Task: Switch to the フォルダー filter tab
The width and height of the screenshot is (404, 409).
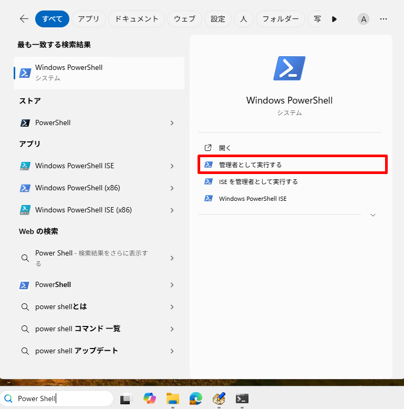Action: click(x=281, y=19)
